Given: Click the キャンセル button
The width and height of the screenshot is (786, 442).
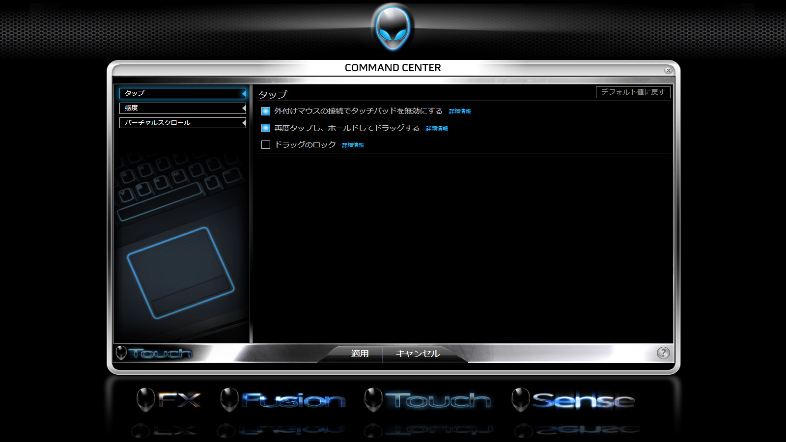Looking at the screenshot, I should [418, 354].
